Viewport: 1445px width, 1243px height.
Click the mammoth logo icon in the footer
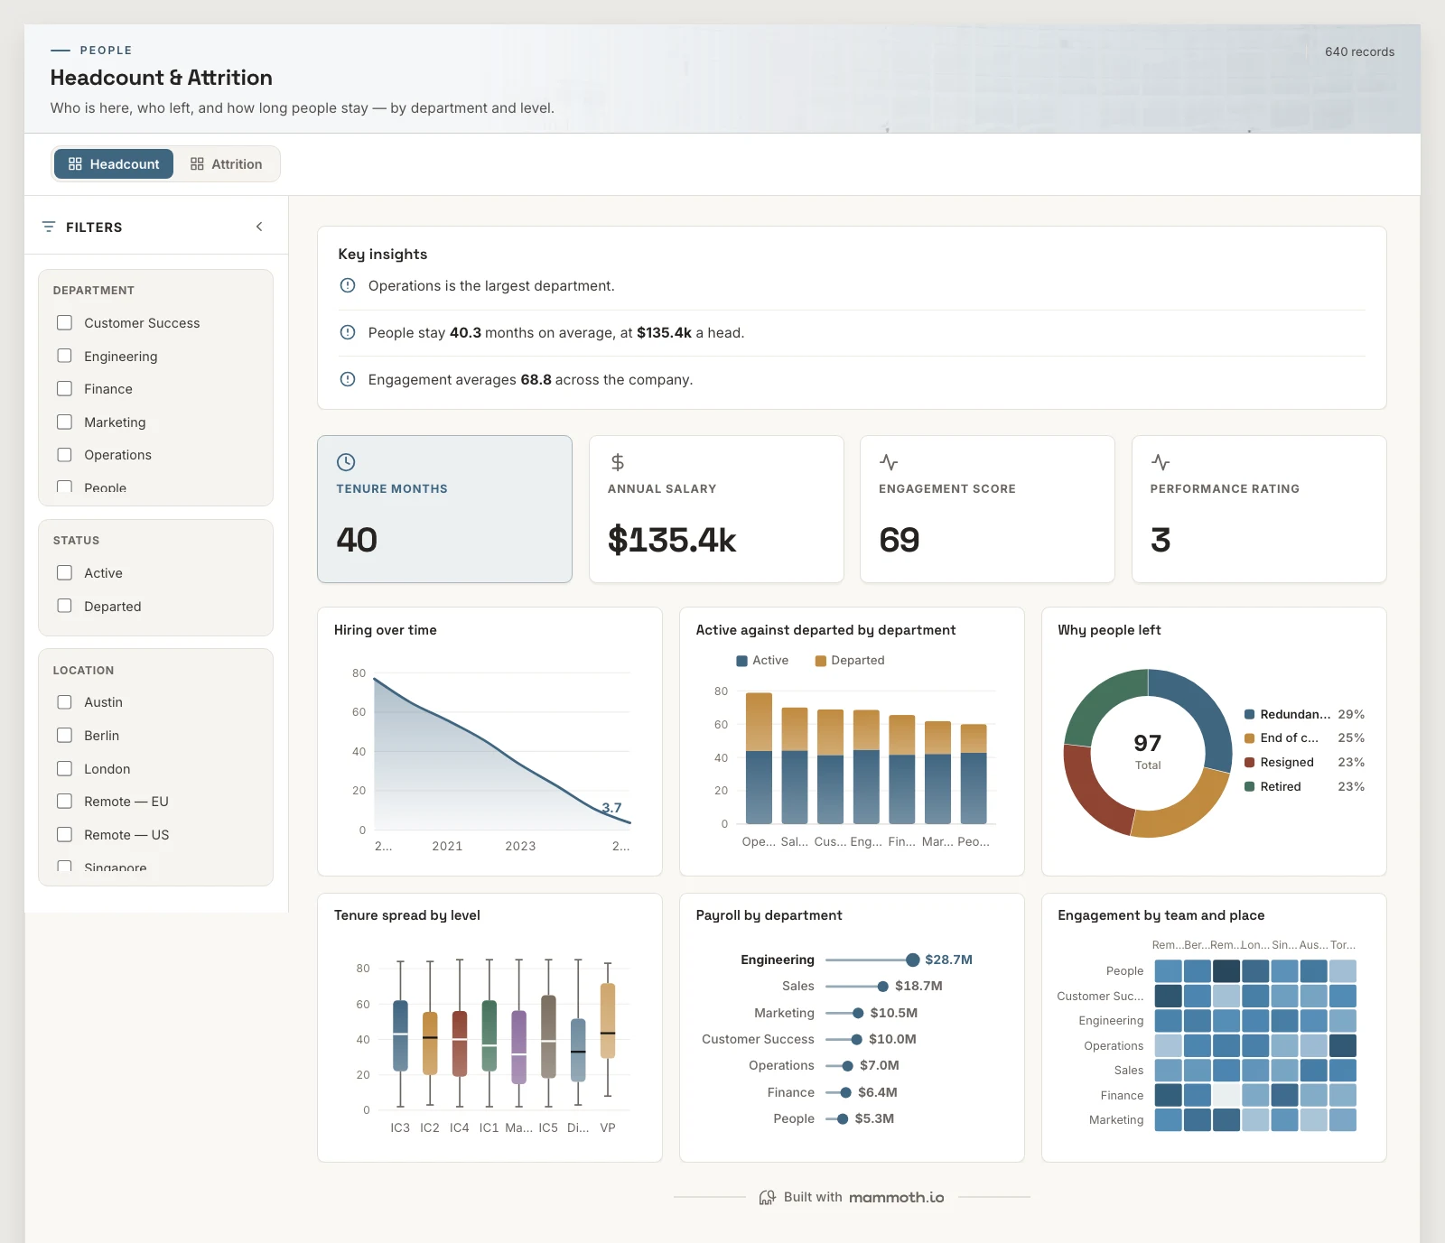coord(767,1197)
